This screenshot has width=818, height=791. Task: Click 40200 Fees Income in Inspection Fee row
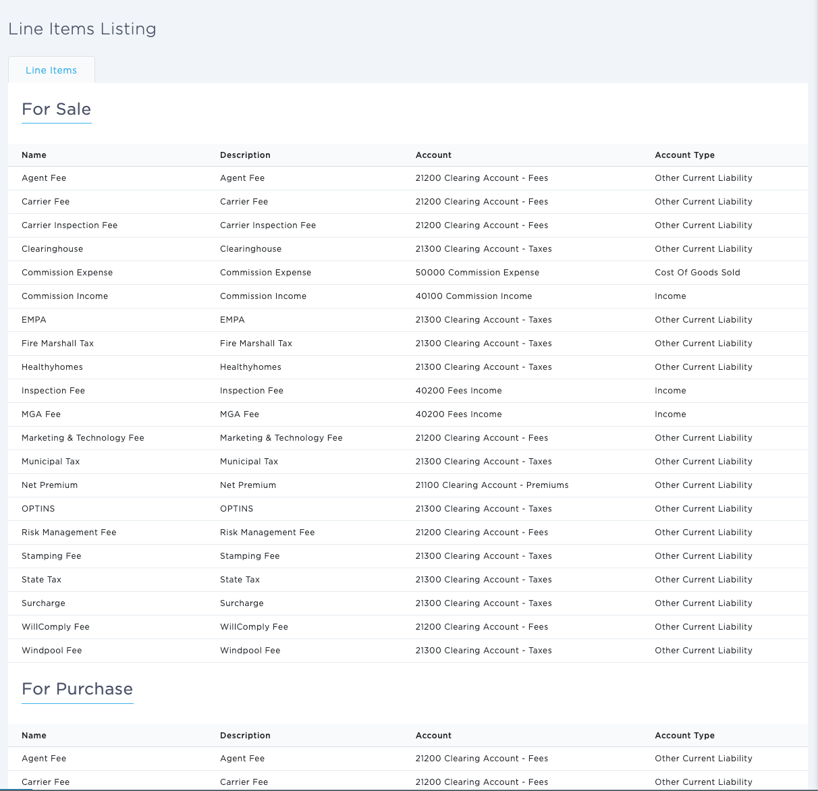click(459, 391)
